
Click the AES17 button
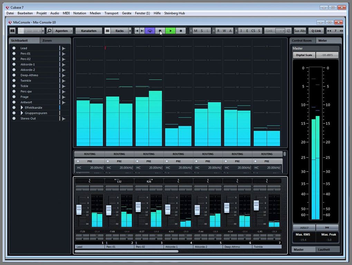pyautogui.click(x=304, y=227)
